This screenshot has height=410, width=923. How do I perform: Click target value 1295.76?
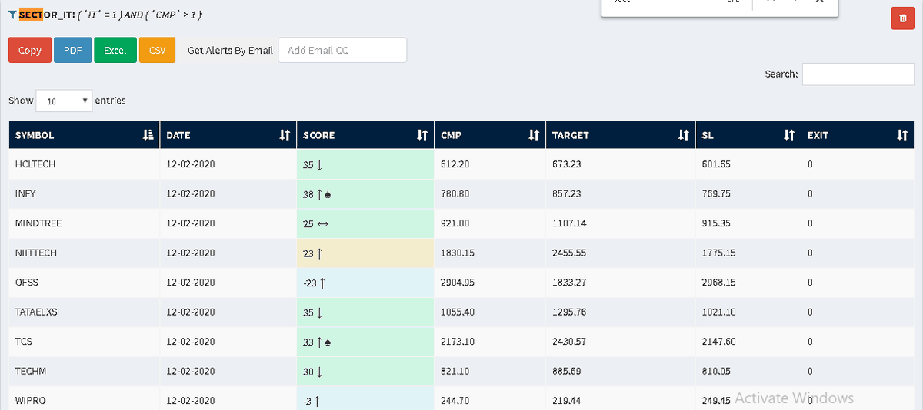click(569, 312)
